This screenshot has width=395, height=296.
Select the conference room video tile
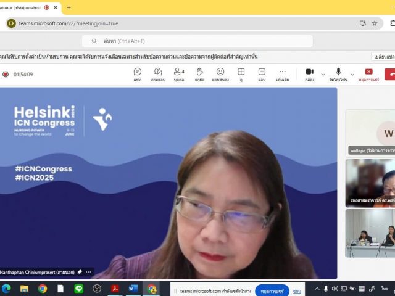[x=370, y=234]
